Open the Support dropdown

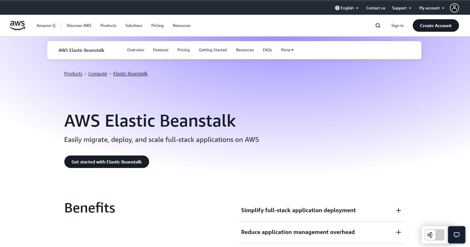(402, 8)
